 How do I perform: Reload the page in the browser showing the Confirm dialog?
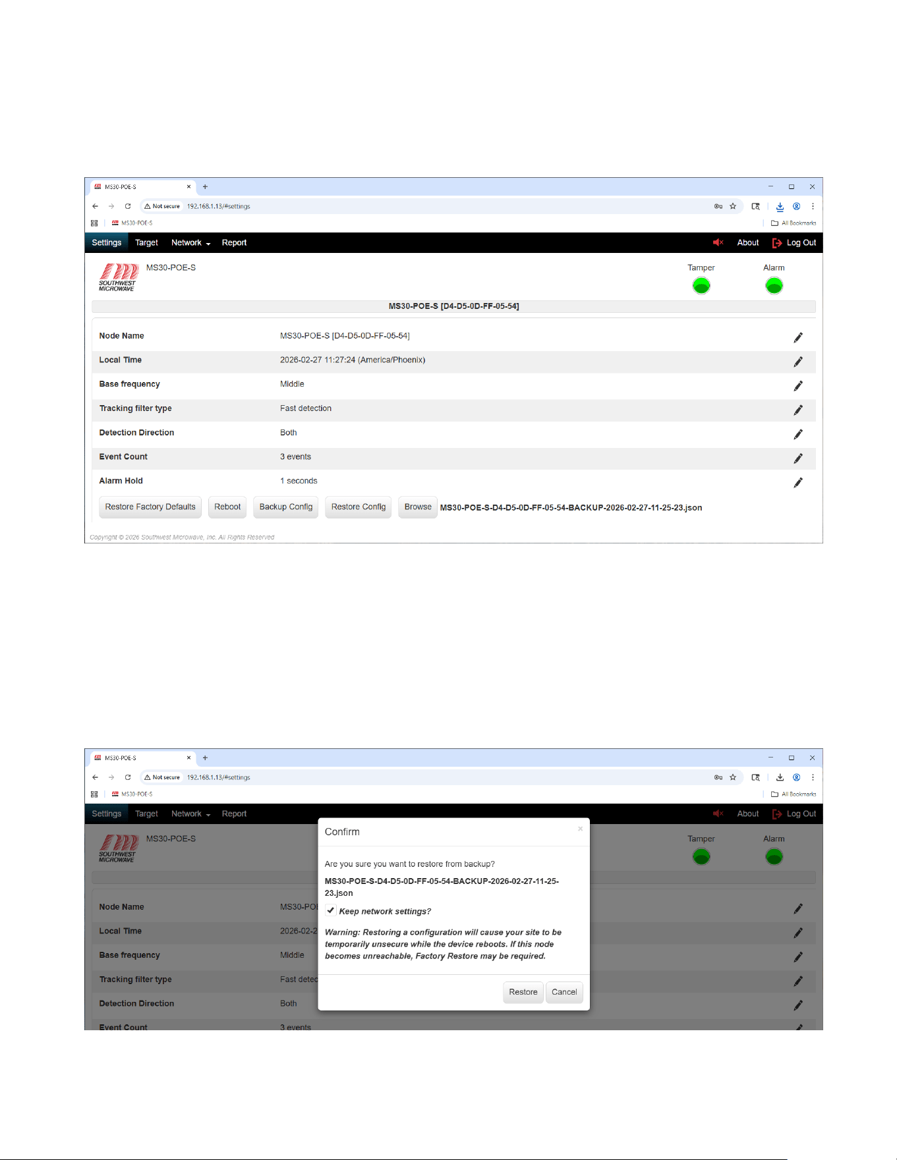click(x=128, y=777)
